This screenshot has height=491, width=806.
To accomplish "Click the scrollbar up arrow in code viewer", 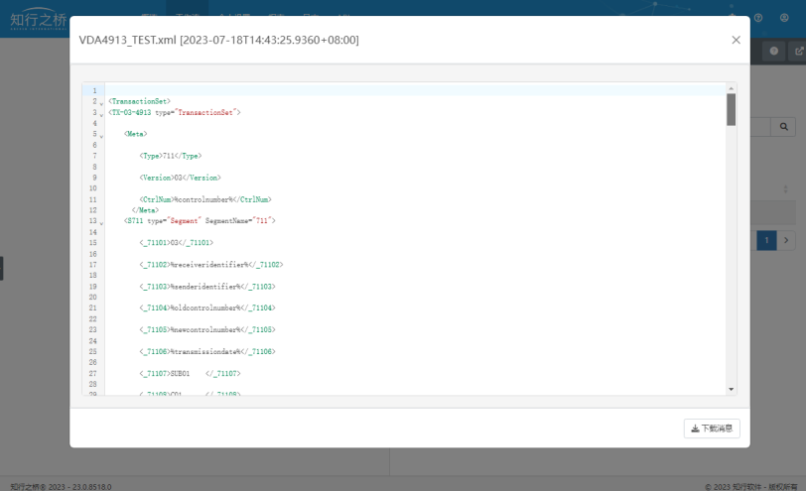I will point(732,88).
